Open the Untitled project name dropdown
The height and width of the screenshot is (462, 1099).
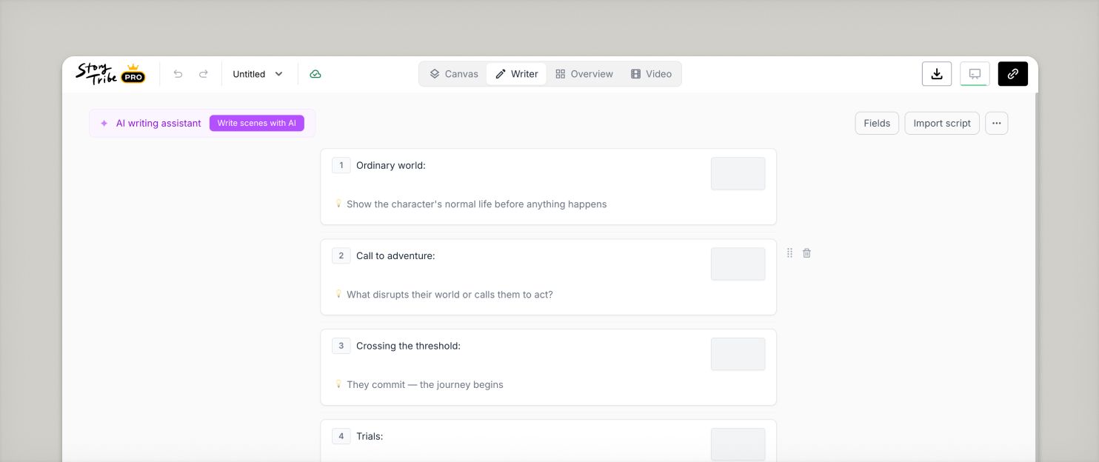click(257, 73)
